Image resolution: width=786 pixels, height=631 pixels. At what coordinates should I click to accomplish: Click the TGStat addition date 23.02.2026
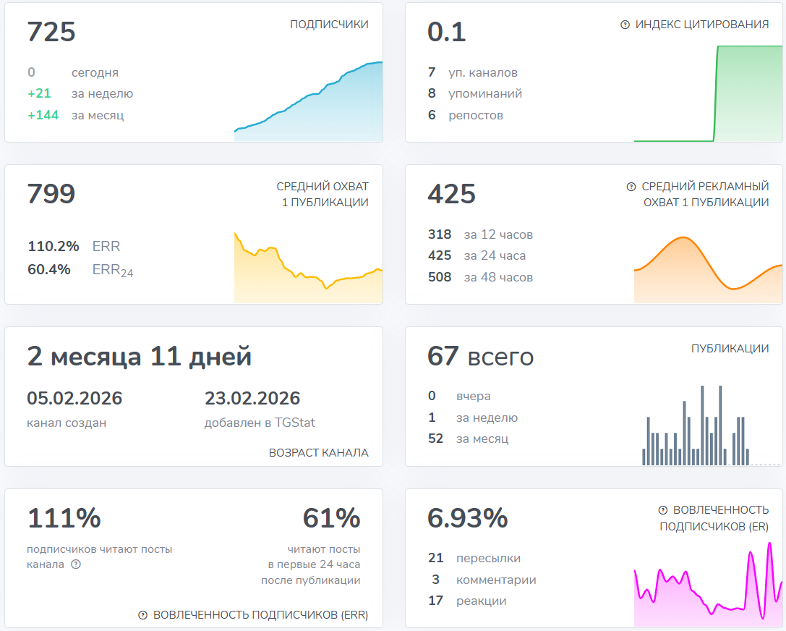pyautogui.click(x=252, y=398)
